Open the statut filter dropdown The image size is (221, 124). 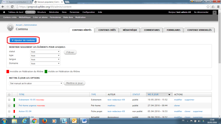coord(45,52)
